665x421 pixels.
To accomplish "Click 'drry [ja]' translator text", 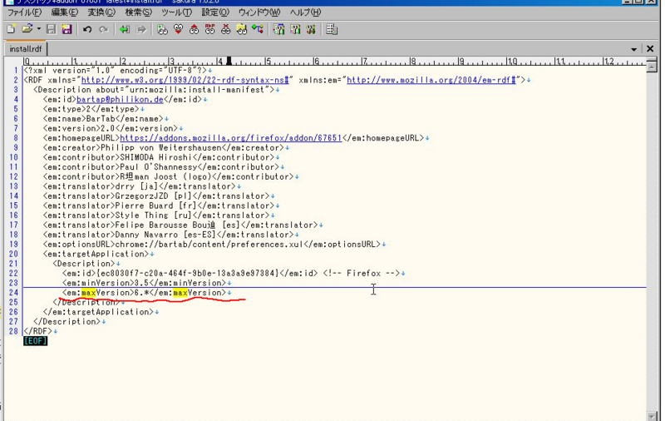I will click(137, 186).
